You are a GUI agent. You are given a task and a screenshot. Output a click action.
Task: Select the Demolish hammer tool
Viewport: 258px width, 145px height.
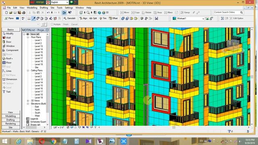click(x=69, y=19)
